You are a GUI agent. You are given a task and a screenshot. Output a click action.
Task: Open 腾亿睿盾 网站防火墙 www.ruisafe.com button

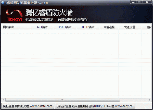[28, 106]
